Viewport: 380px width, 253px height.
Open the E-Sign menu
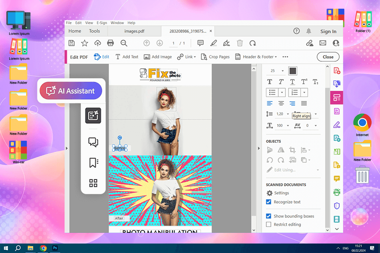tap(102, 23)
